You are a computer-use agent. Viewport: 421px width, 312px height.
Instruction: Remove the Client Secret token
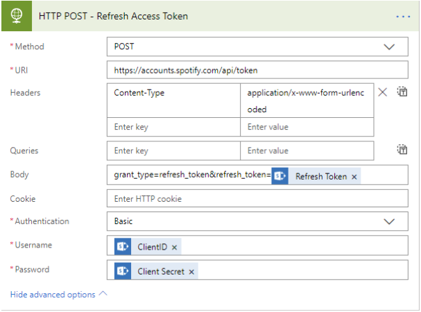pyautogui.click(x=191, y=272)
